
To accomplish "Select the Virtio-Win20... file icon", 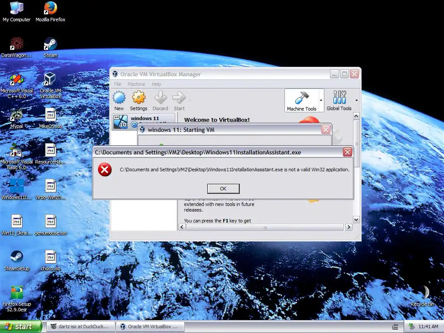I will pyautogui.click(x=50, y=189).
